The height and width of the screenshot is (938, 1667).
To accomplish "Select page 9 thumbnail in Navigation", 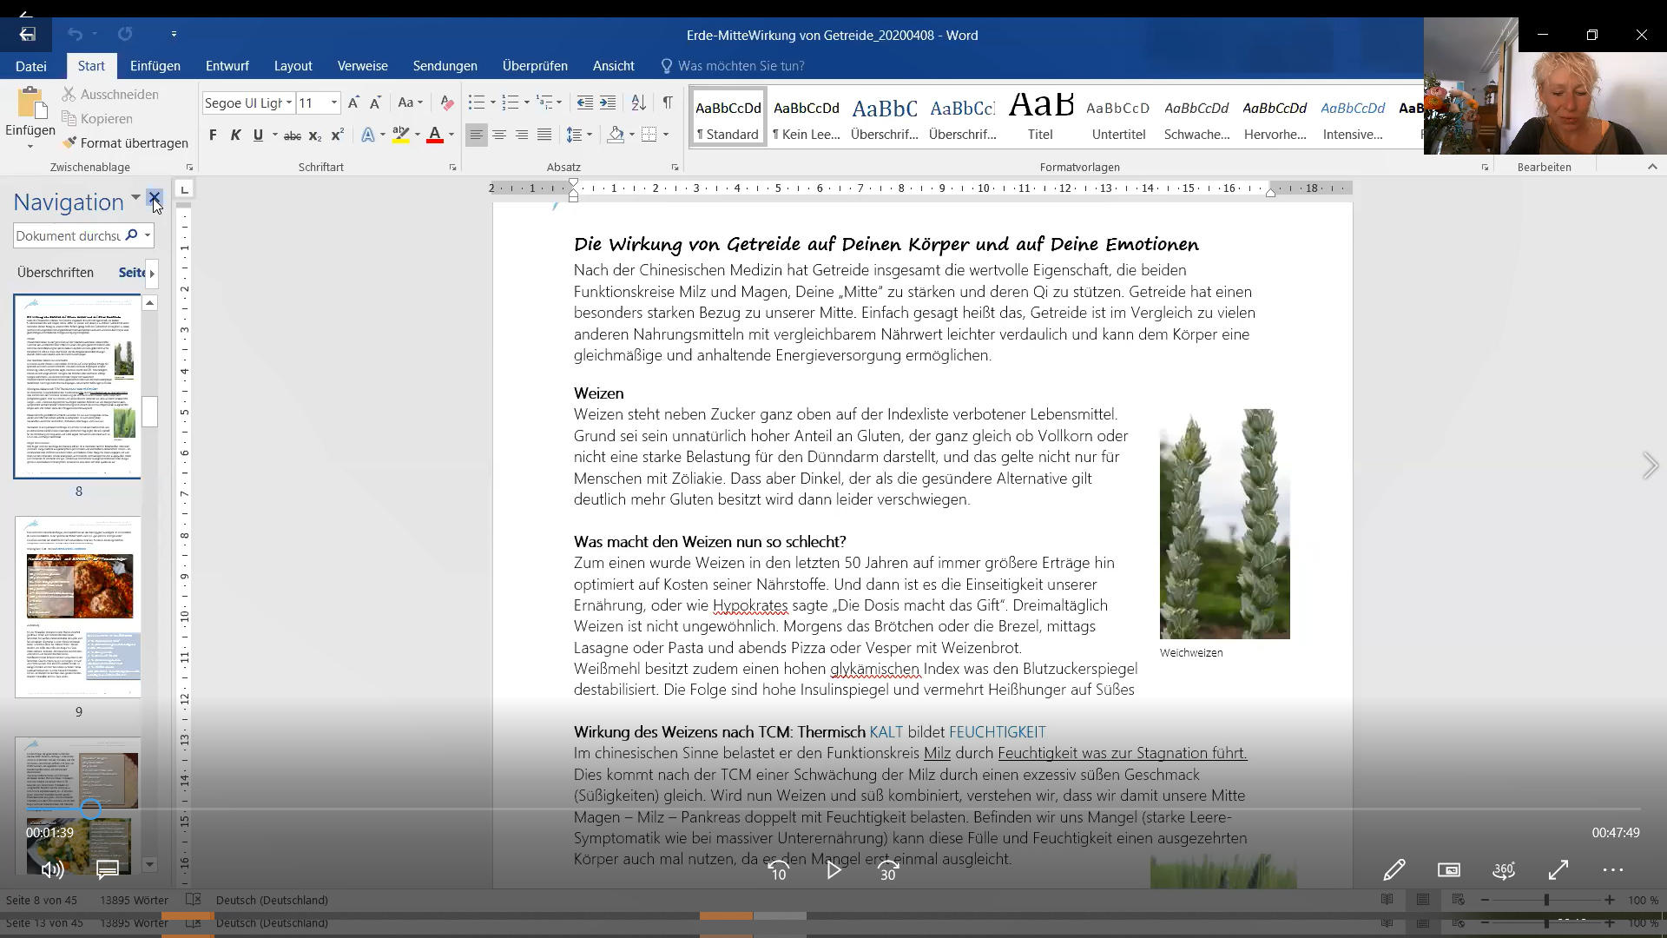I will click(77, 607).
